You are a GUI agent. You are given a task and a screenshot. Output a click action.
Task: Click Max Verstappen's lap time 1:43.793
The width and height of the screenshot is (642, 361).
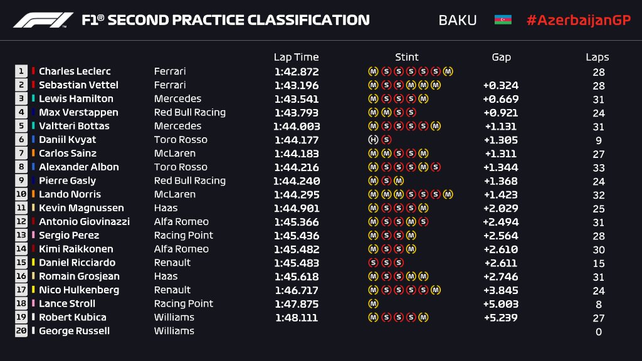(x=296, y=113)
